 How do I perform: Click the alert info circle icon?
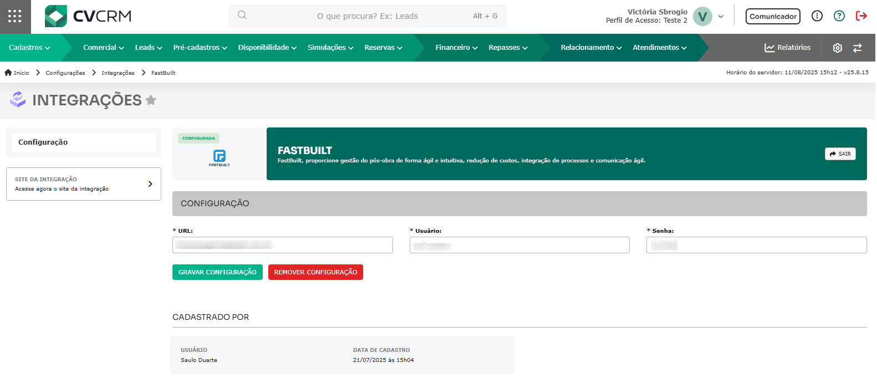[817, 16]
